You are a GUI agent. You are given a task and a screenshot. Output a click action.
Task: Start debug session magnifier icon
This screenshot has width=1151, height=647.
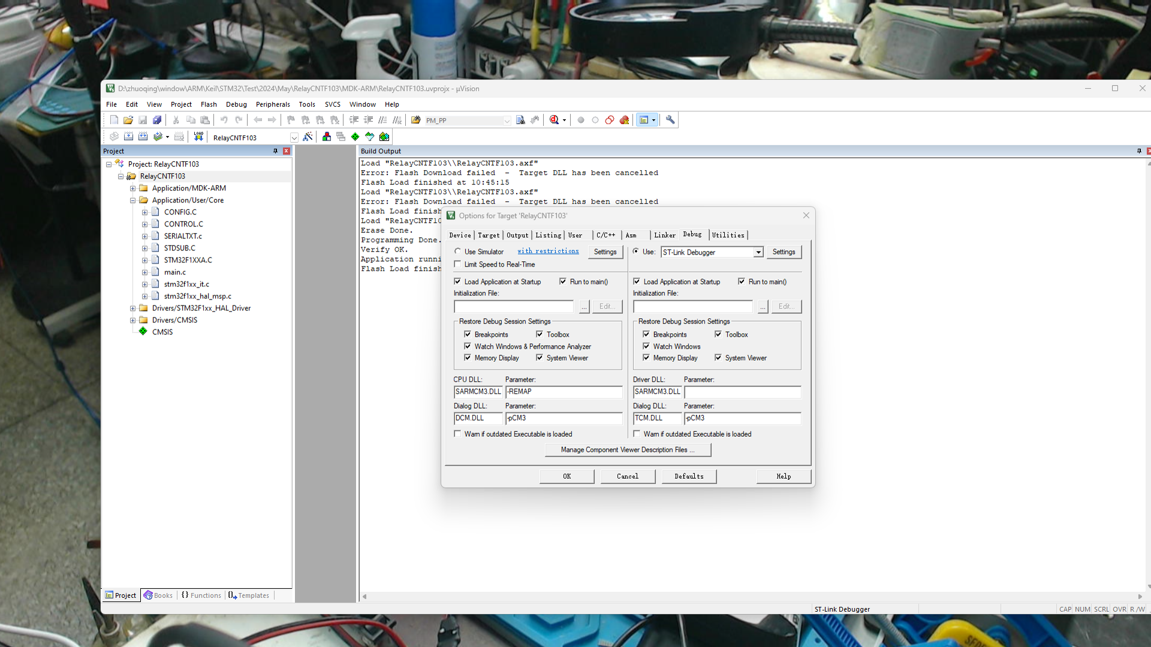click(x=554, y=120)
